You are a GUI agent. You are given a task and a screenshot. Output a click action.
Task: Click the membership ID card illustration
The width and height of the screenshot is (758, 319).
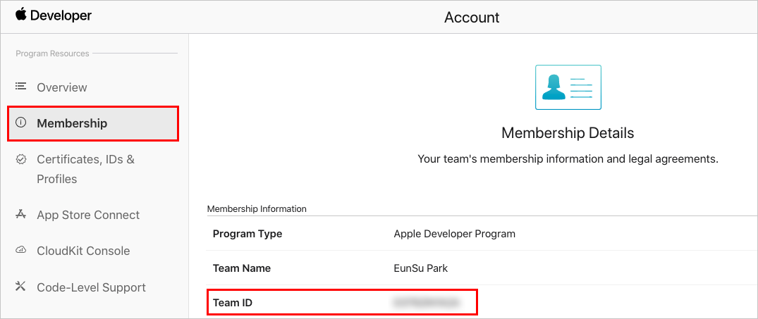point(568,87)
